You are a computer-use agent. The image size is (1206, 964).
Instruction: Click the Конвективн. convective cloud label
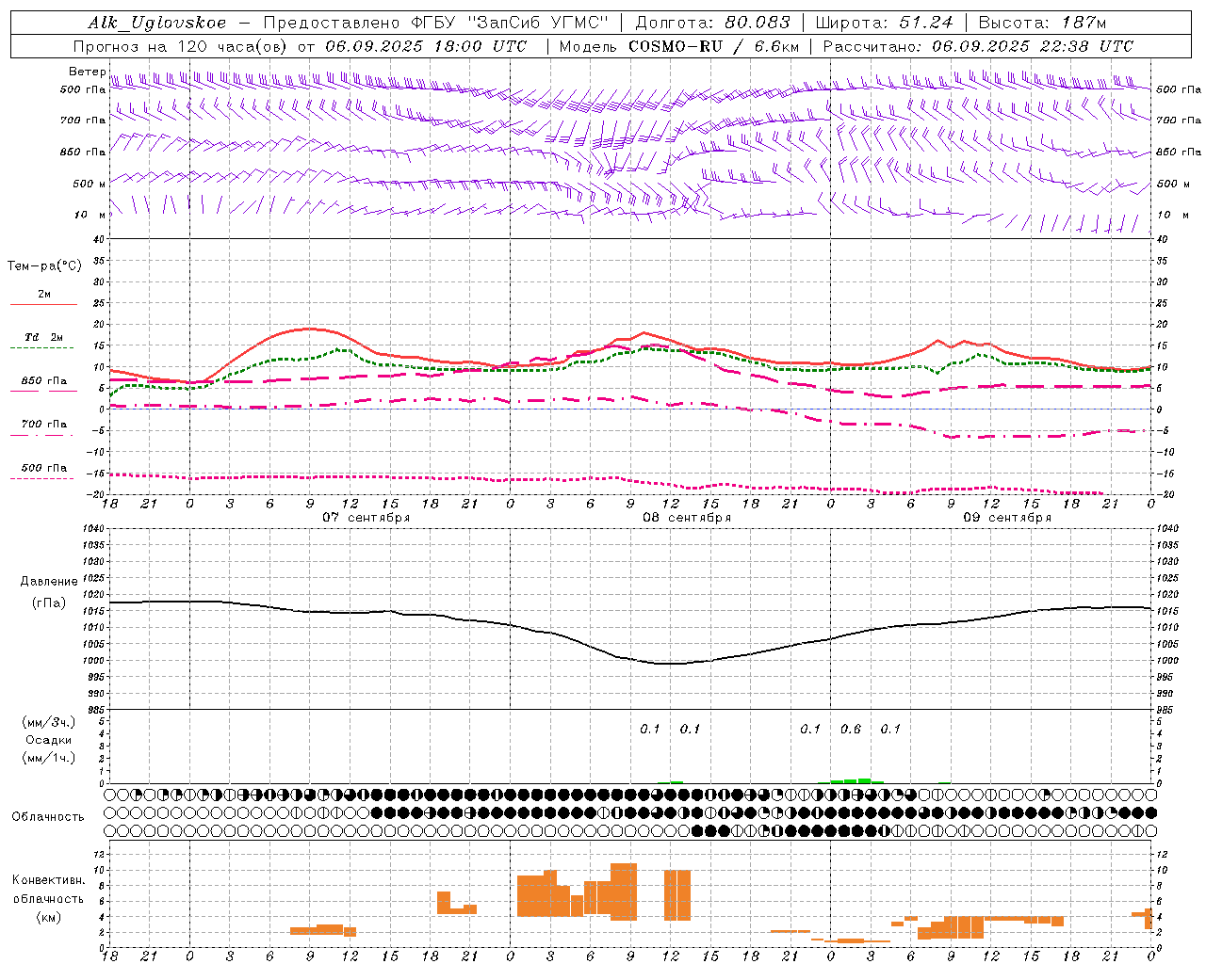(x=49, y=880)
